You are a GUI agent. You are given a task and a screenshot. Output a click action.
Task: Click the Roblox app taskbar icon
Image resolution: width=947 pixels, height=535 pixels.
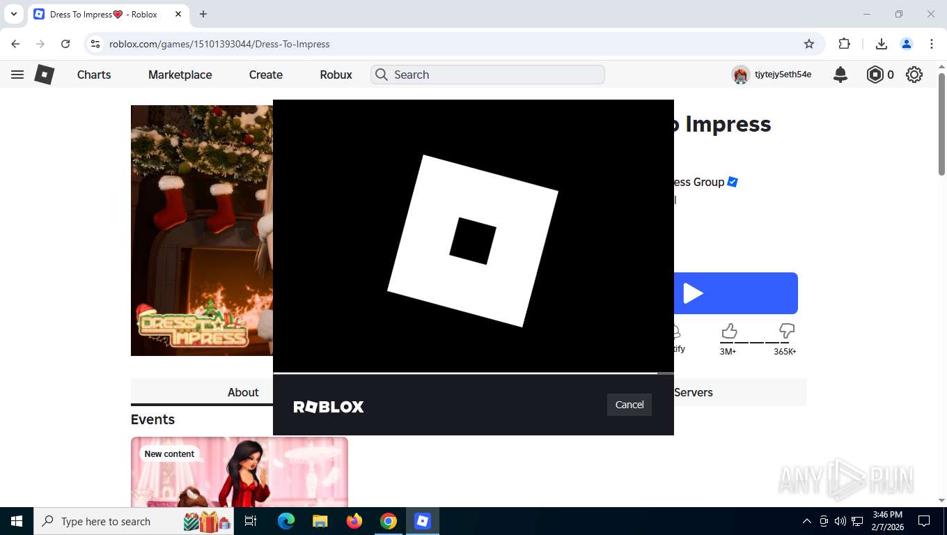click(x=423, y=521)
